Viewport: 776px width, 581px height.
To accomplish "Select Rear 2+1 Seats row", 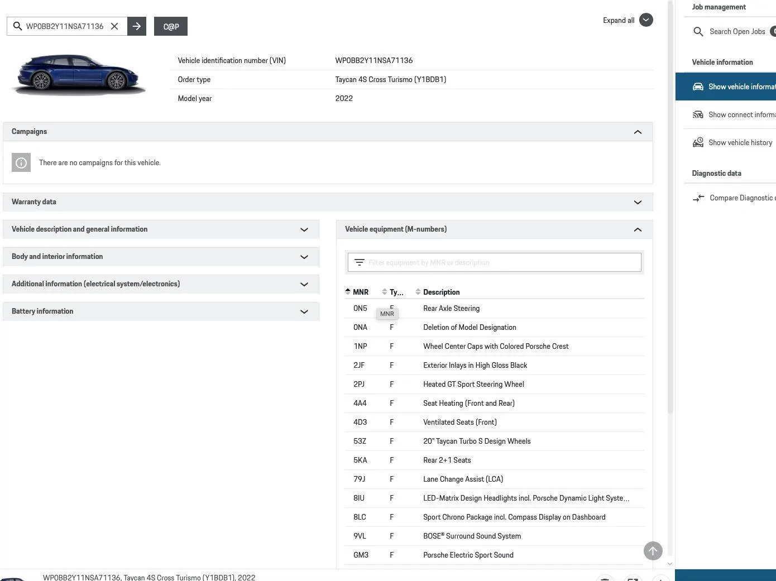I will tap(494, 460).
